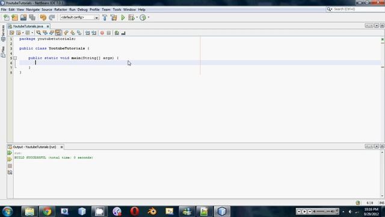Click the Build Project hammer icon
The width and height of the screenshot is (385, 217).
coord(105,17)
